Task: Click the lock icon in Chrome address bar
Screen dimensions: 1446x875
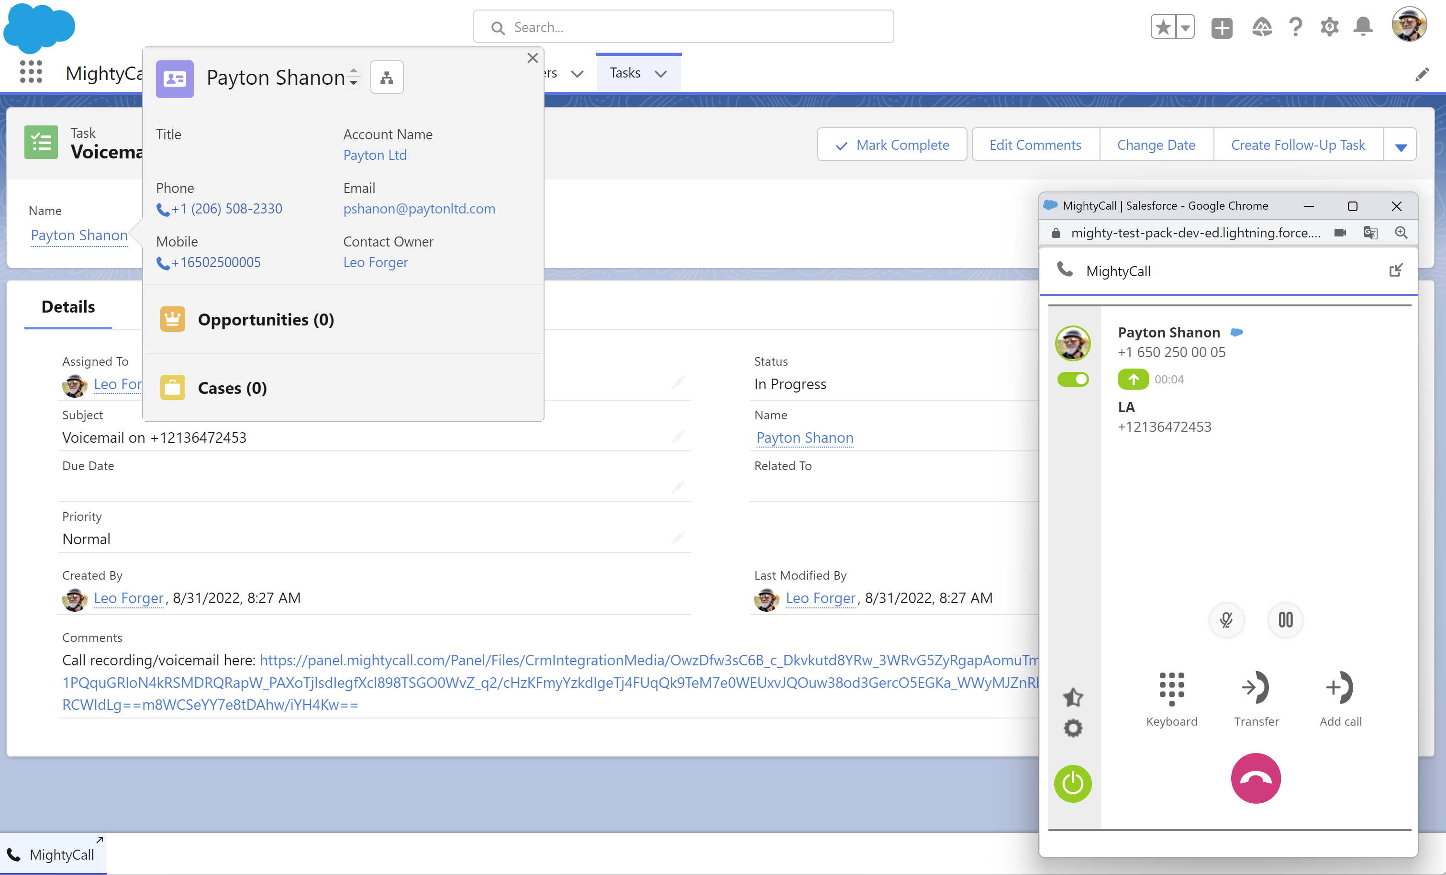Action: (x=1056, y=233)
